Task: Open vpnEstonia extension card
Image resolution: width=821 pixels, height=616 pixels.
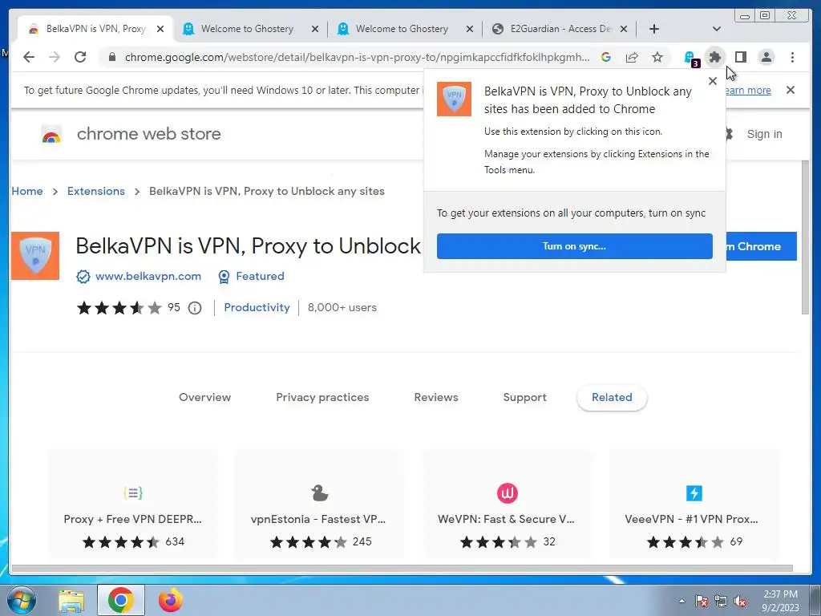Action: [319, 506]
